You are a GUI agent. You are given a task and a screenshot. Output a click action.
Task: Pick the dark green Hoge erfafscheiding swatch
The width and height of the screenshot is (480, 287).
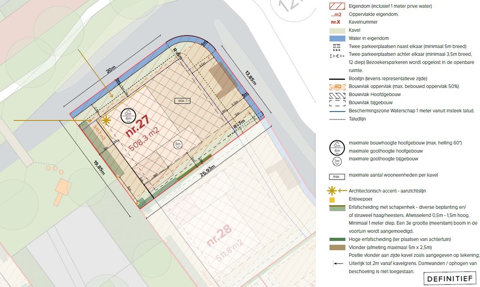click(337, 239)
